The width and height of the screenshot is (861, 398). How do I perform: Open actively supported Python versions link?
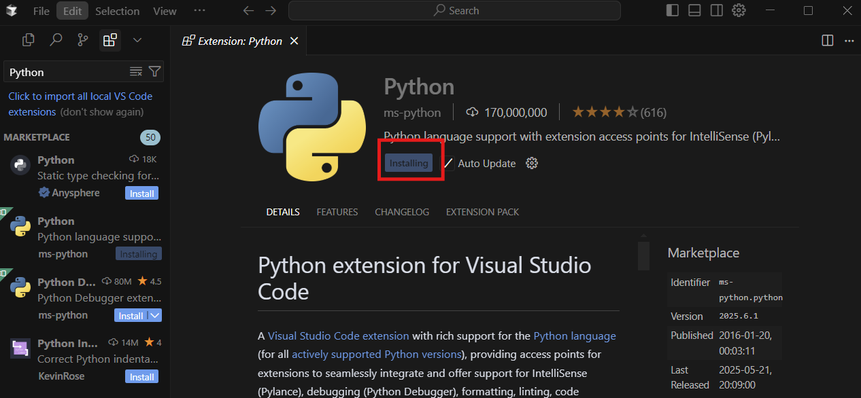pos(375,354)
